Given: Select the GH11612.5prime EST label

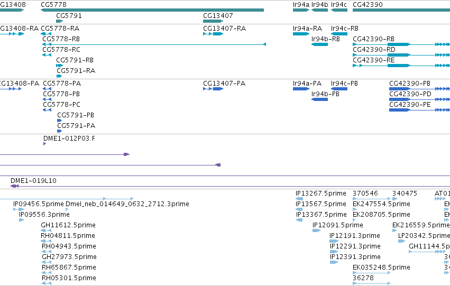Looking at the screenshot, I should coord(68,225).
